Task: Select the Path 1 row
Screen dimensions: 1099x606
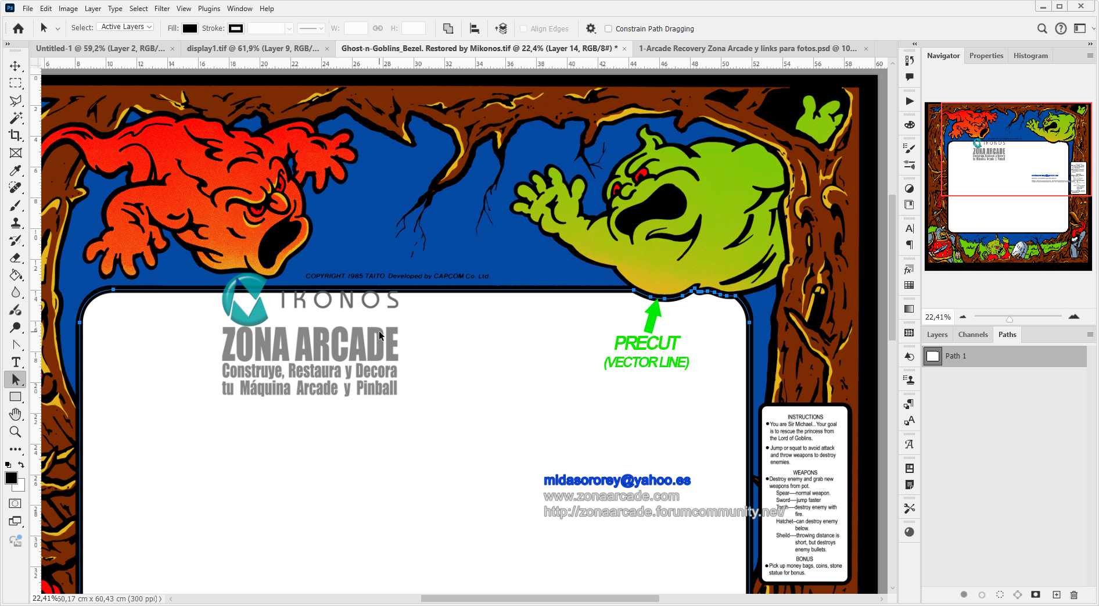Action: [1004, 356]
